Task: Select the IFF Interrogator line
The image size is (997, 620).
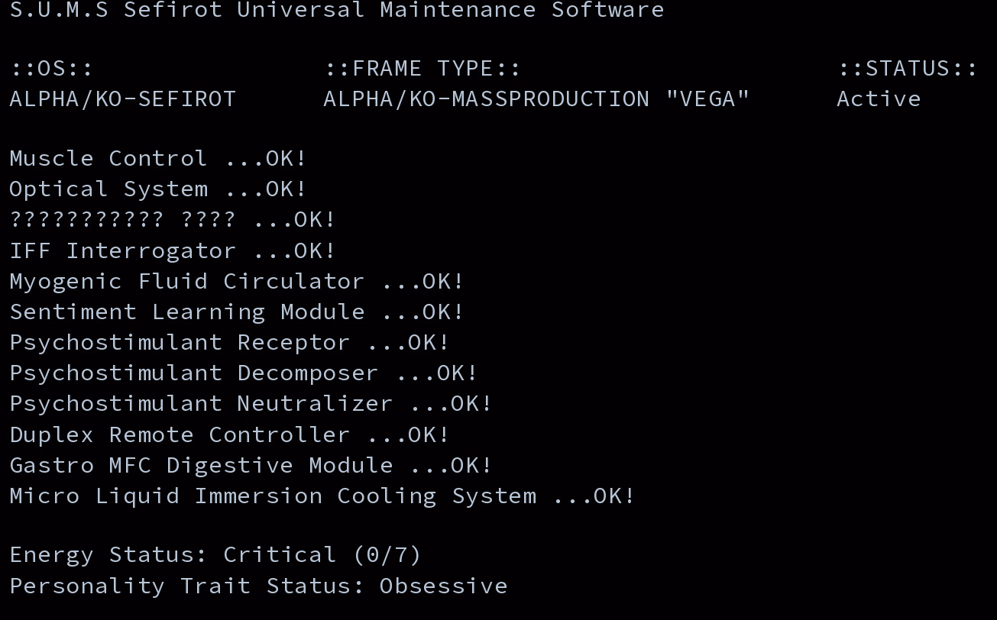Action: click(x=172, y=250)
